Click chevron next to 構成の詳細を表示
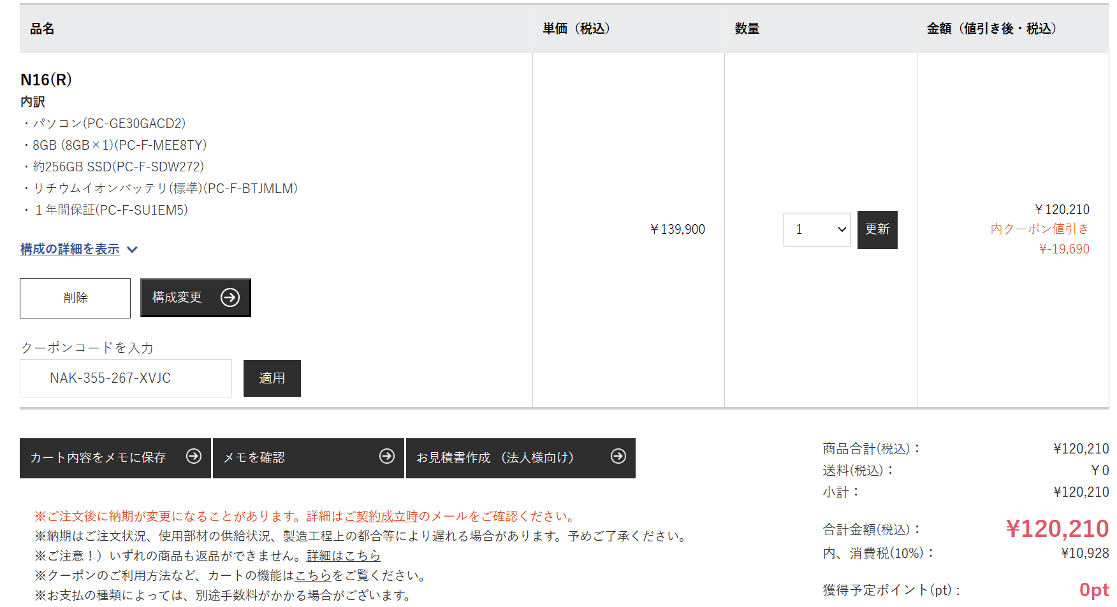 coord(132,250)
